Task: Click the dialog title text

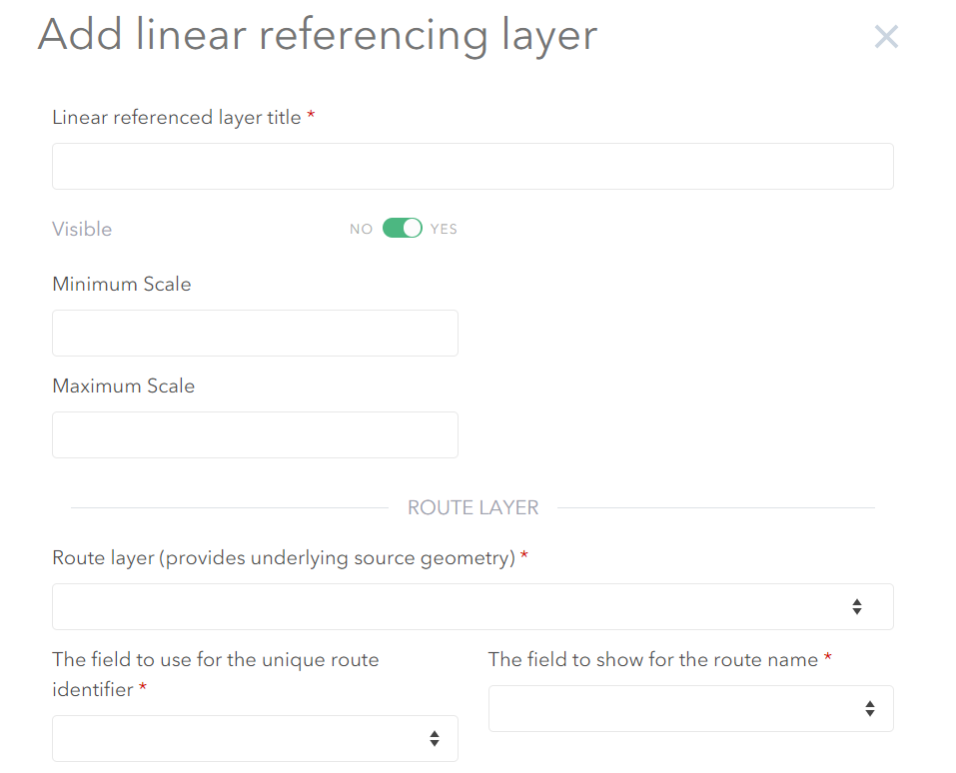Action: [317, 35]
